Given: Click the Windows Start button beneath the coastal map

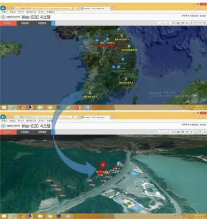Looking at the screenshot, I should click(4, 216).
